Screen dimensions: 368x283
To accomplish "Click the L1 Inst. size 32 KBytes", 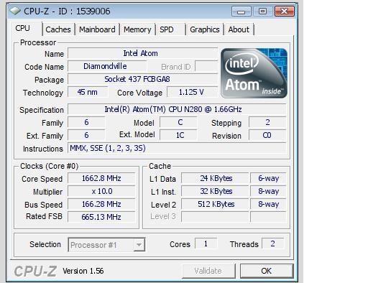I will tap(215, 191).
